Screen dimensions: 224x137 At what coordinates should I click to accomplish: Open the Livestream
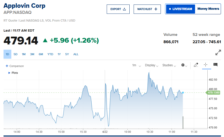point(180,9)
